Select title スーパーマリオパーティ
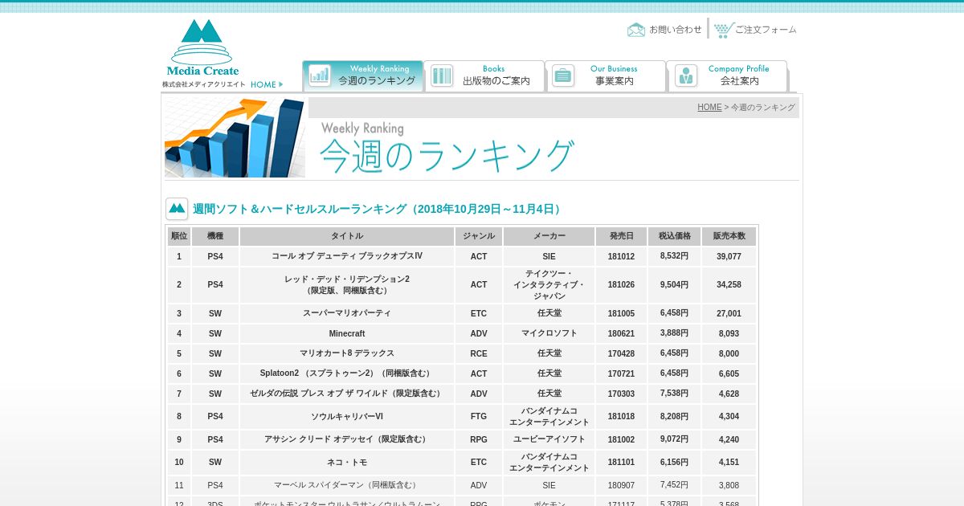 coord(347,313)
